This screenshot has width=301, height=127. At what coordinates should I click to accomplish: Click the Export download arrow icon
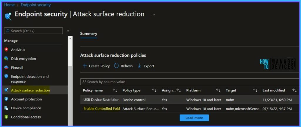coord(139,66)
